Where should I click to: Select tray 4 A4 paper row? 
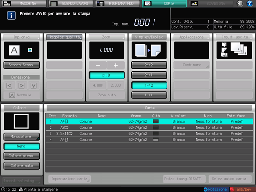click(149, 140)
